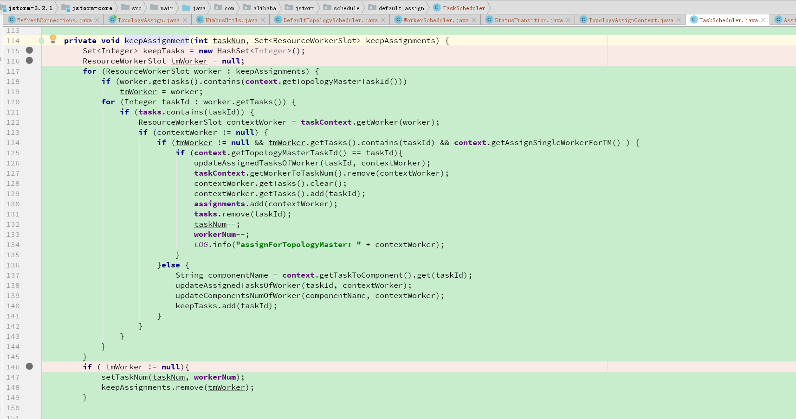Image resolution: width=796 pixels, height=419 pixels.
Task: Open the src folder breadcrumb
Action: coord(136,8)
